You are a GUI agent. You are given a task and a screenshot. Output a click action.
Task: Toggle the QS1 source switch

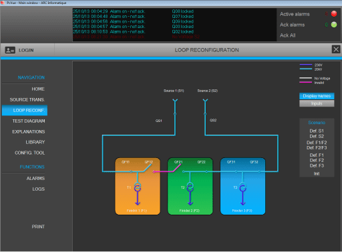pyautogui.click(x=175, y=114)
